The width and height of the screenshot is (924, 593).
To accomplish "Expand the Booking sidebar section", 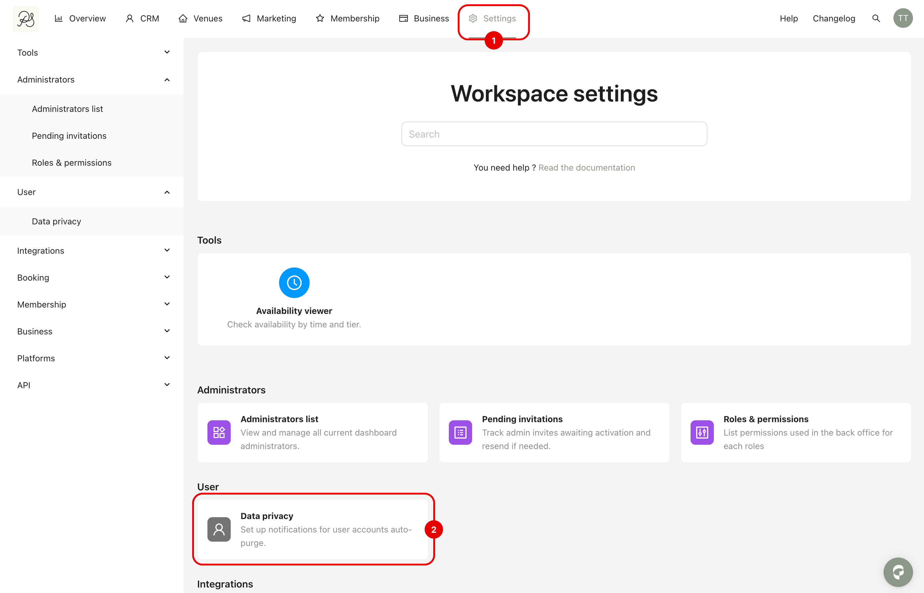I will point(167,278).
